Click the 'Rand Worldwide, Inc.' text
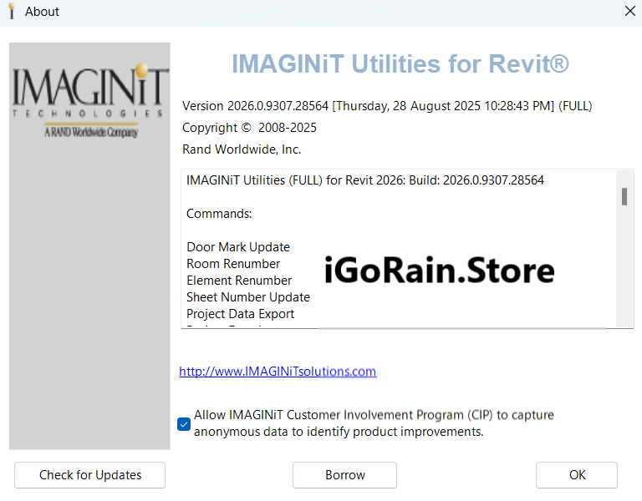 tap(242, 149)
